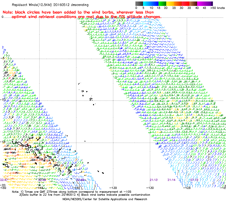This screenshot has height=204, width=226.
Task: Click the title 'Rapidscat Winds(12.5KM) 20160512 descending'
Action: (50, 5)
